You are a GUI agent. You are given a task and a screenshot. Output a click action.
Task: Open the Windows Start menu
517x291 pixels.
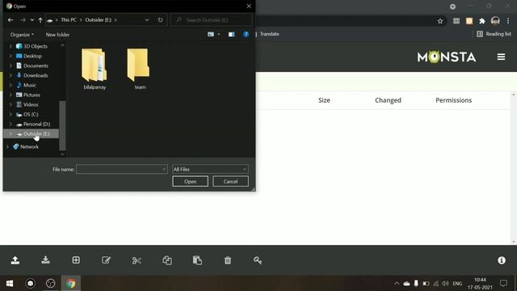coord(10,284)
